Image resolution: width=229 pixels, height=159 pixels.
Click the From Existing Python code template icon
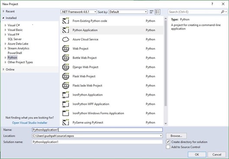(66, 21)
